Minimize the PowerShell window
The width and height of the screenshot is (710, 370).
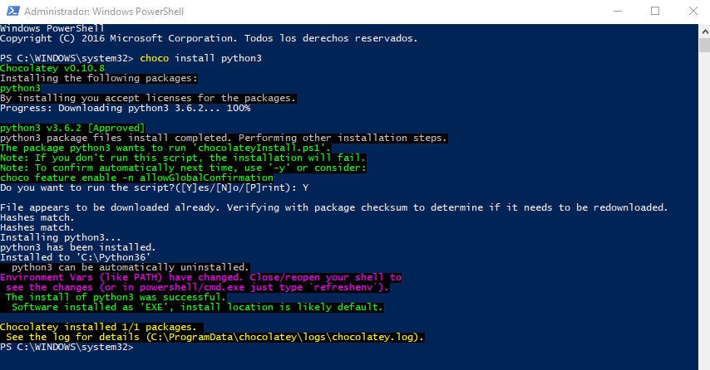618,12
